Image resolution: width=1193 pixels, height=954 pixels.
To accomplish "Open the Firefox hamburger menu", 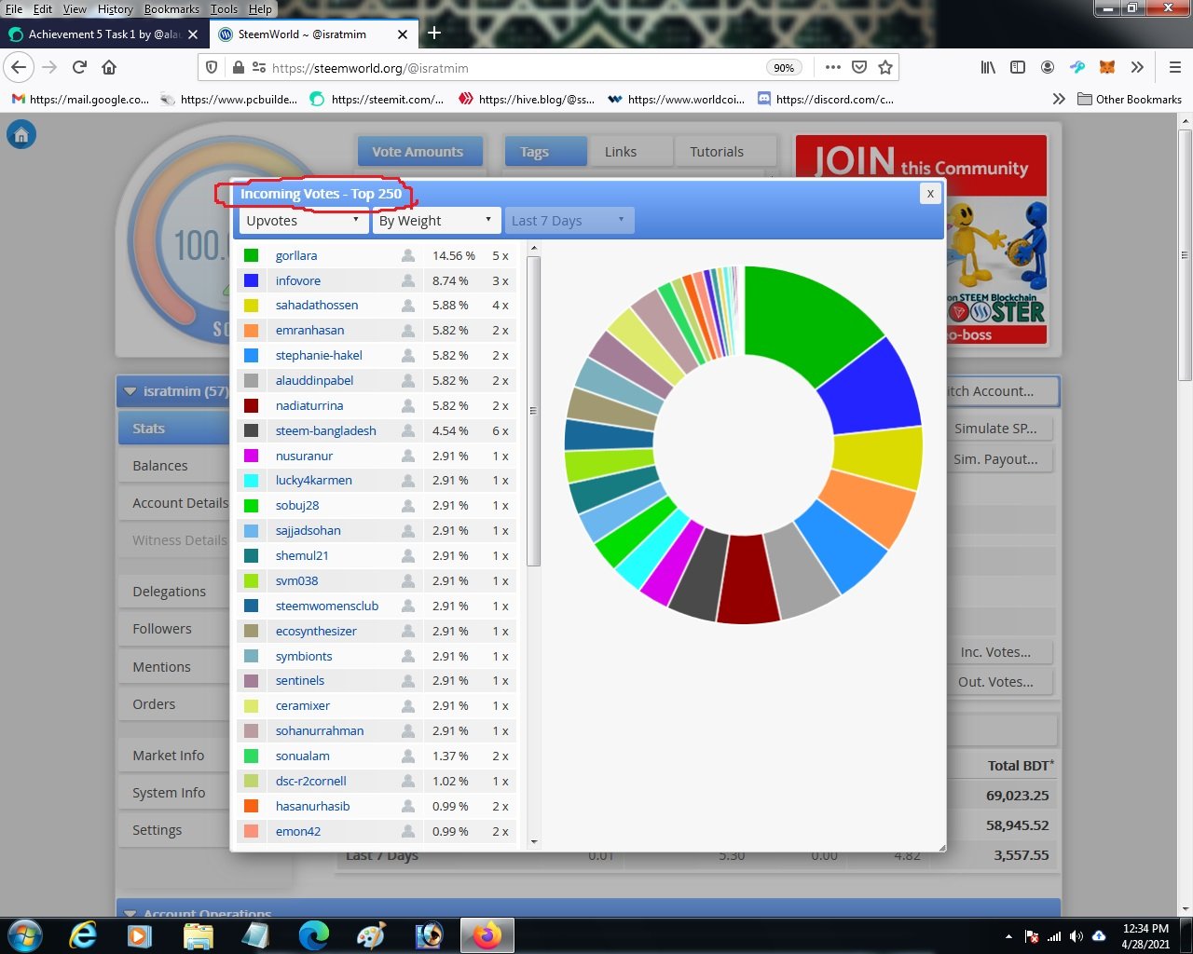I will point(1174,67).
